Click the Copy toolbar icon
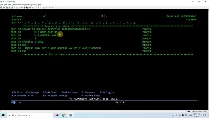209x118 pixels. pyautogui.click(x=4, y=7)
